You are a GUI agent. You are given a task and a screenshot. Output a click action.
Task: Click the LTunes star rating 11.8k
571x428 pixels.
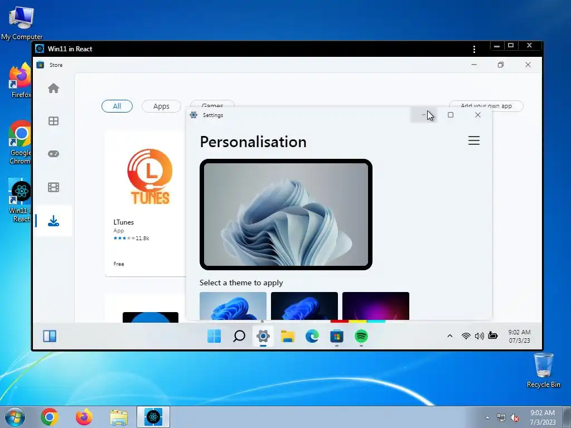click(x=131, y=239)
